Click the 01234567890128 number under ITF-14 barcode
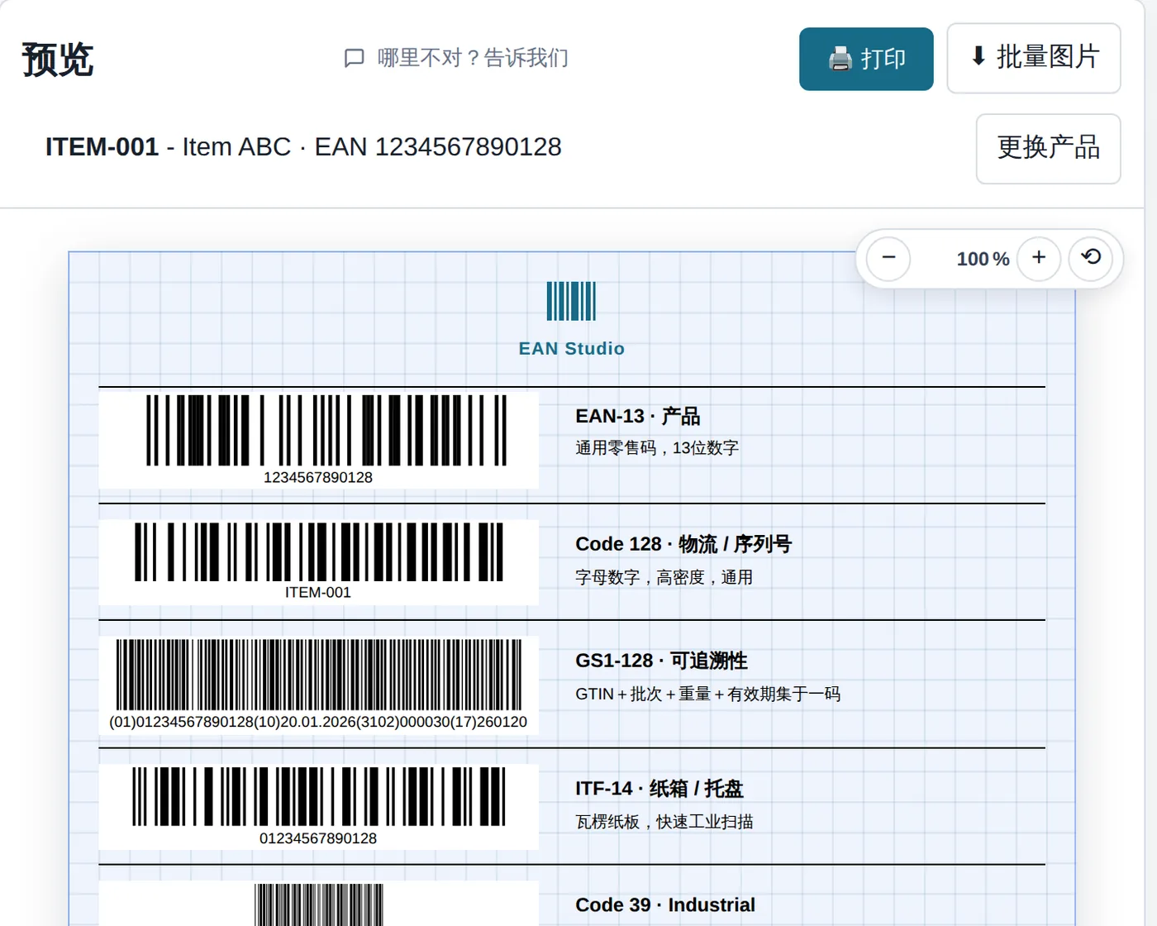This screenshot has width=1157, height=926. 318,838
